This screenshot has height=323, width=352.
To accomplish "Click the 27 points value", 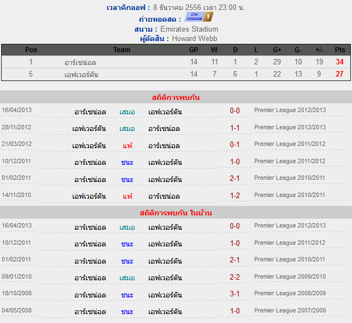I will tap(340, 74).
